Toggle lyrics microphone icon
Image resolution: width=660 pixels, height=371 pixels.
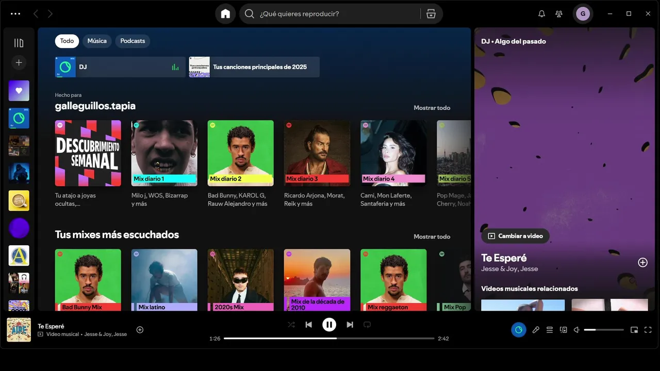(536, 330)
